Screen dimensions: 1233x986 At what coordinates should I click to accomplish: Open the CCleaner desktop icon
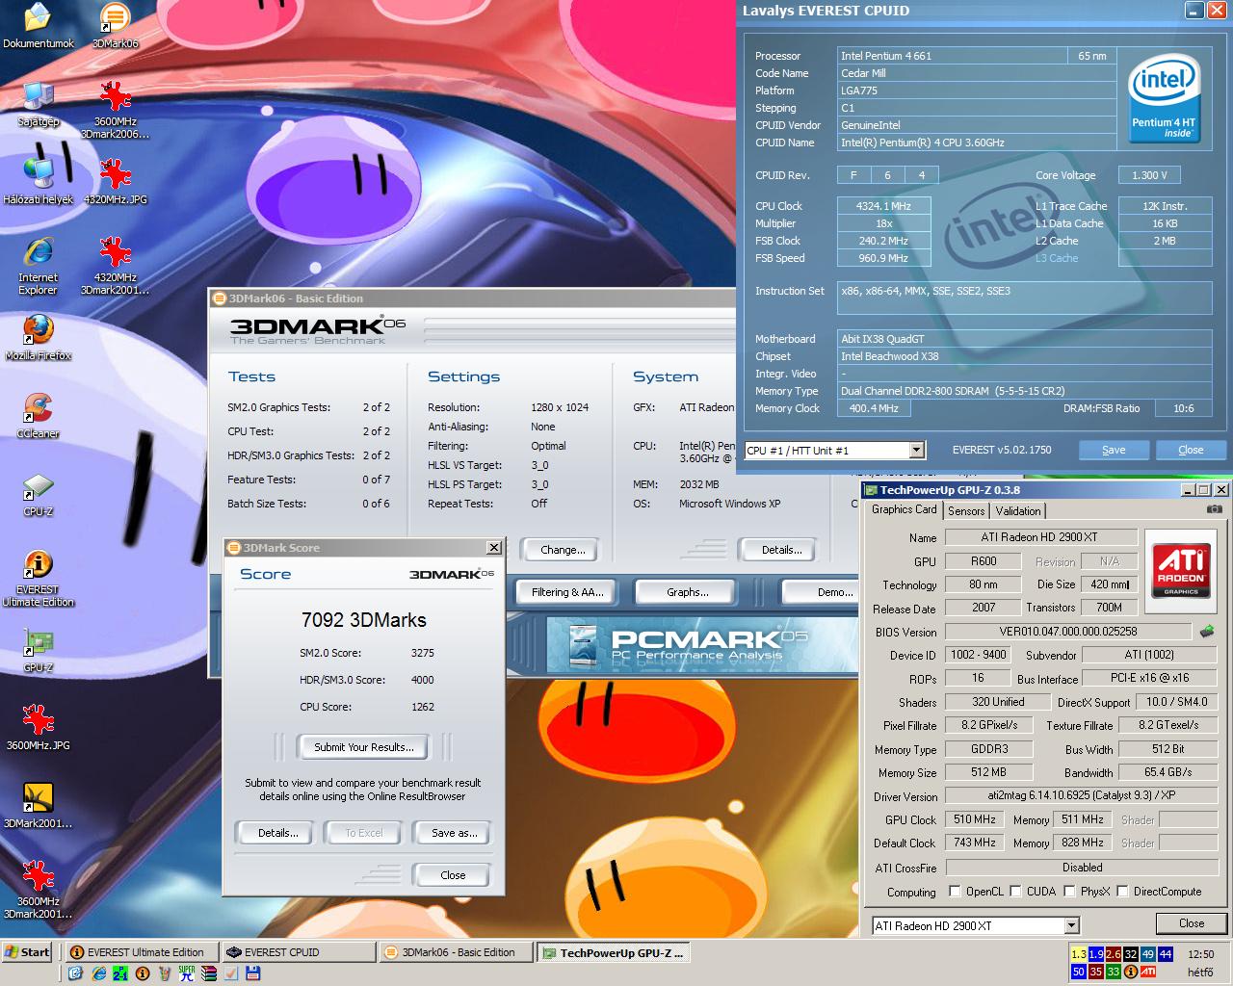click(x=38, y=416)
